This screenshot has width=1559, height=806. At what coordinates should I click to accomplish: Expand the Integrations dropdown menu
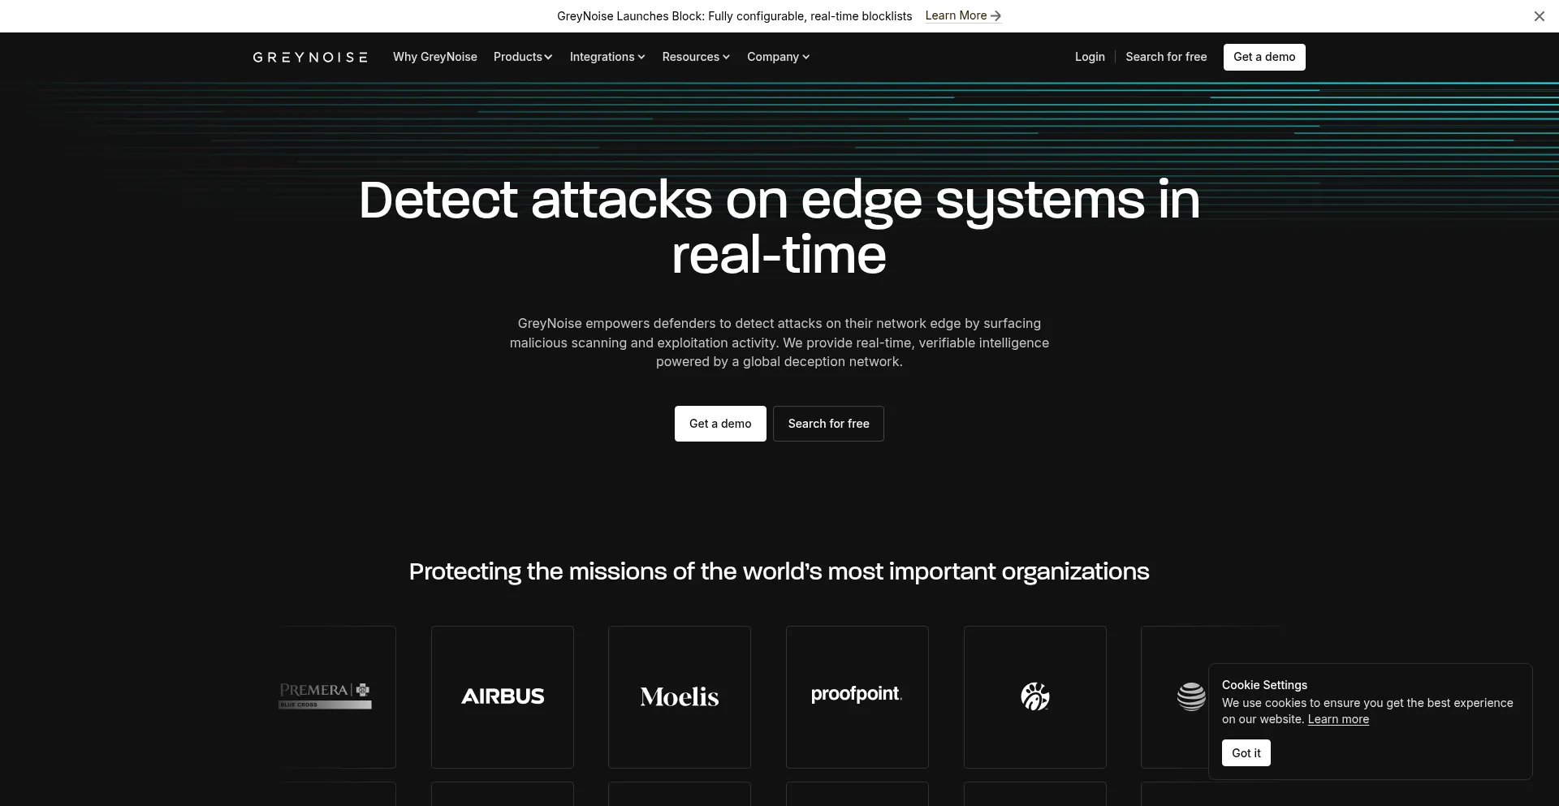point(607,57)
